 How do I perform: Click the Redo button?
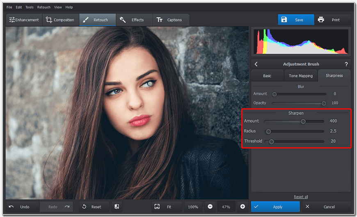coord(56,207)
